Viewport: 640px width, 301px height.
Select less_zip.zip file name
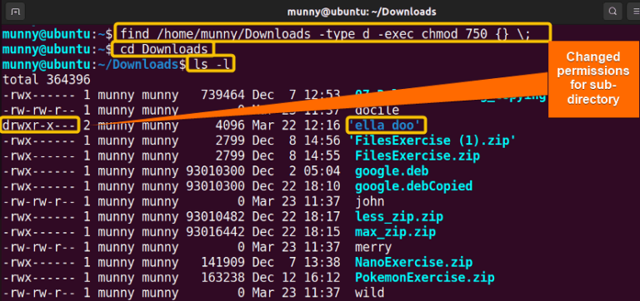pyautogui.click(x=399, y=216)
